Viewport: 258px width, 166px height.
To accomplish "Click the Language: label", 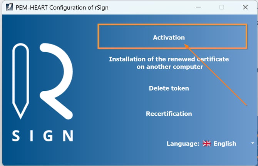I will 183,144.
